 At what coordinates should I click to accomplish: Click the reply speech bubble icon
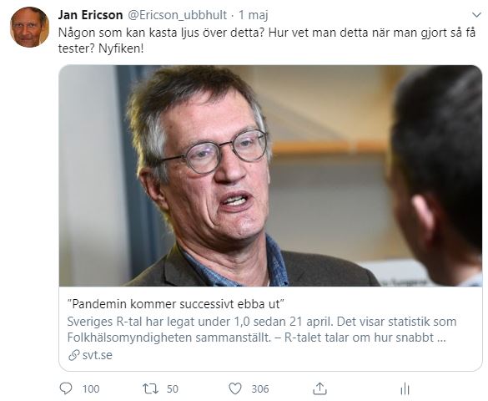66,388
